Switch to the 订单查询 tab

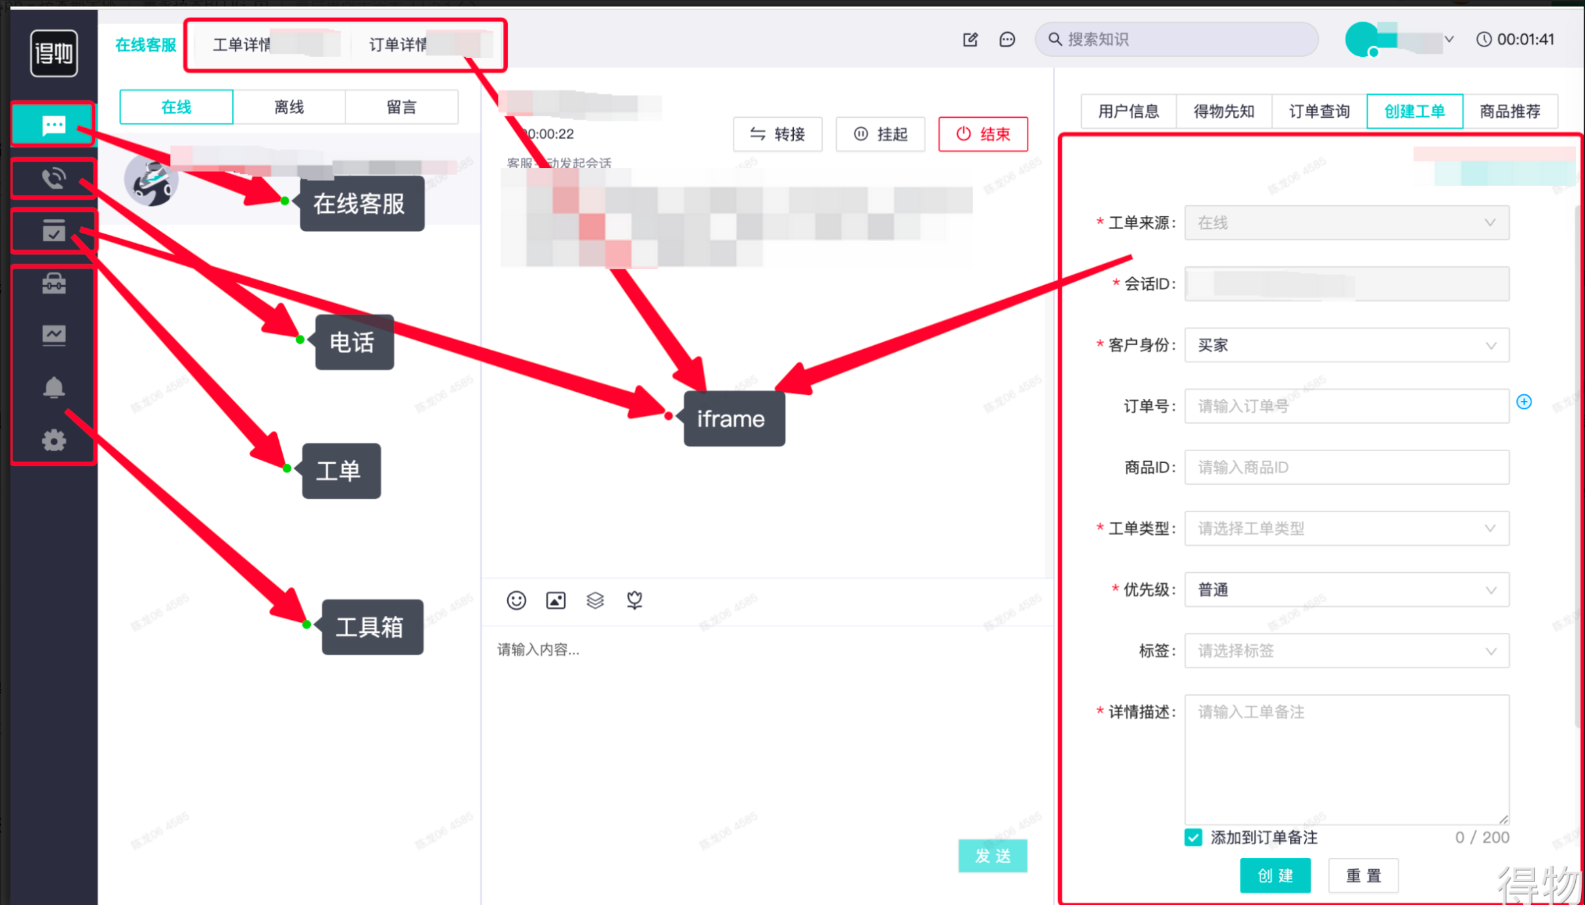pyautogui.click(x=1319, y=111)
